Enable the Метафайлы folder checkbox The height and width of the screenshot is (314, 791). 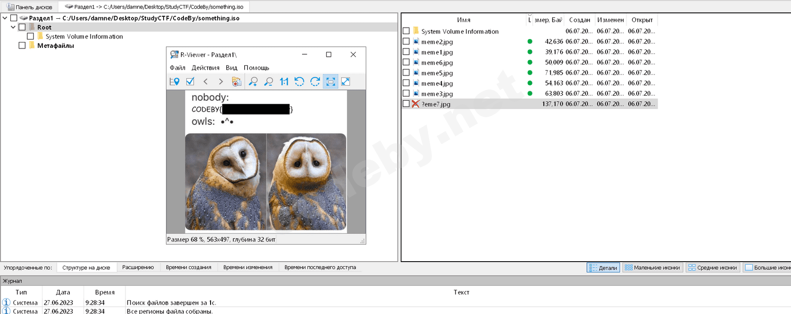[22, 45]
